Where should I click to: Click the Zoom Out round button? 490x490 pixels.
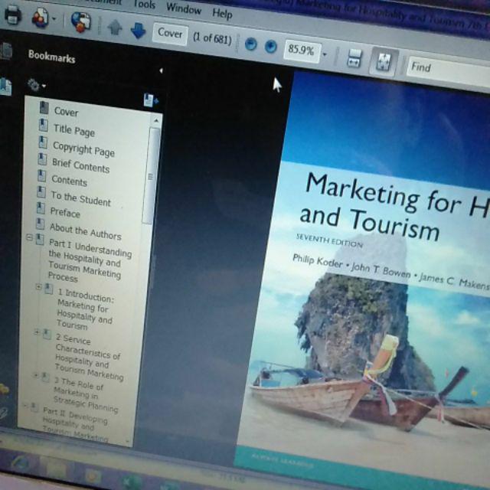[251, 44]
